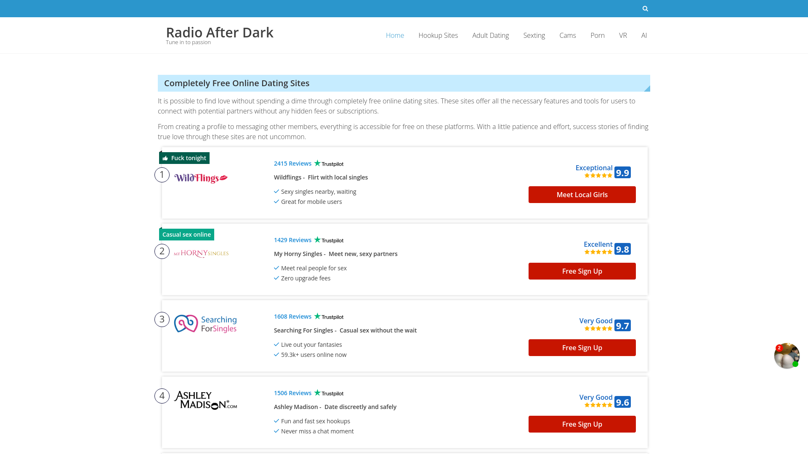Open the 2415 Reviews link
This screenshot has height=454, width=808.
coord(292,164)
